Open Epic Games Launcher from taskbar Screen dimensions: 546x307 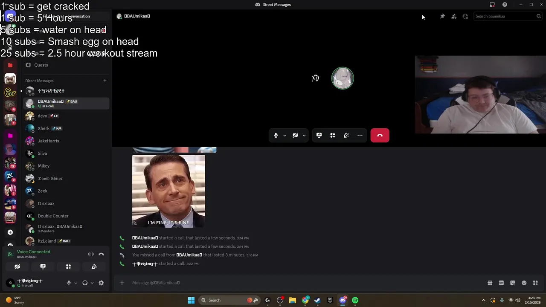330,300
